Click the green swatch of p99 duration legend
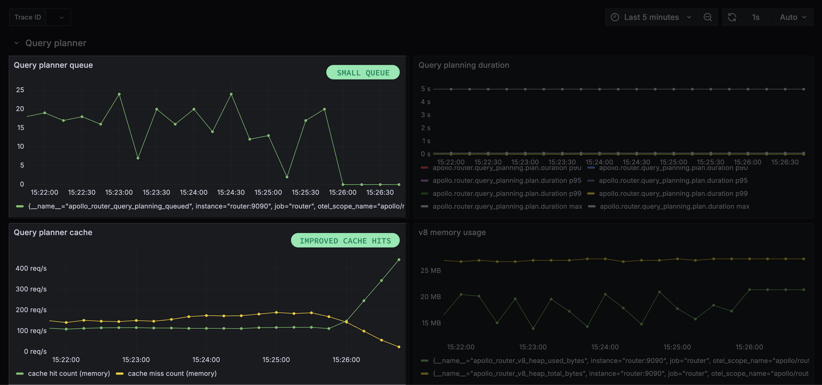 click(x=425, y=193)
